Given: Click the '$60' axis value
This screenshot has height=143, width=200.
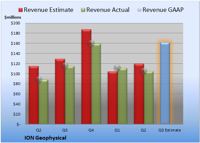Looking at the screenshot, I should 17,94.
